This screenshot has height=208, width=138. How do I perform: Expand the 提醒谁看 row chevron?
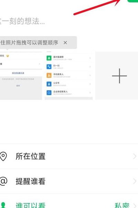tap(135, 181)
